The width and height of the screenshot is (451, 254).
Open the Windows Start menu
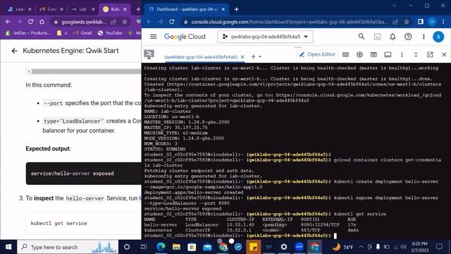[8, 247]
